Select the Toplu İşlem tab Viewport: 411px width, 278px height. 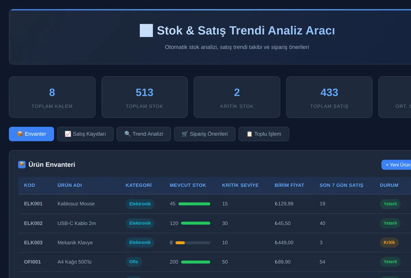pos(264,134)
